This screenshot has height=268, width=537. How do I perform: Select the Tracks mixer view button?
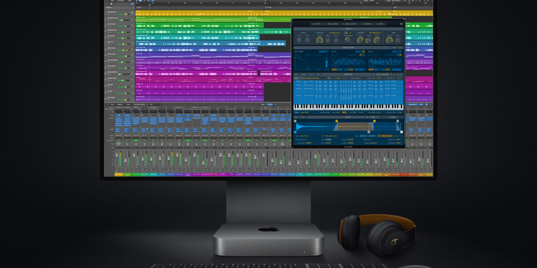pyautogui.click(x=269, y=104)
